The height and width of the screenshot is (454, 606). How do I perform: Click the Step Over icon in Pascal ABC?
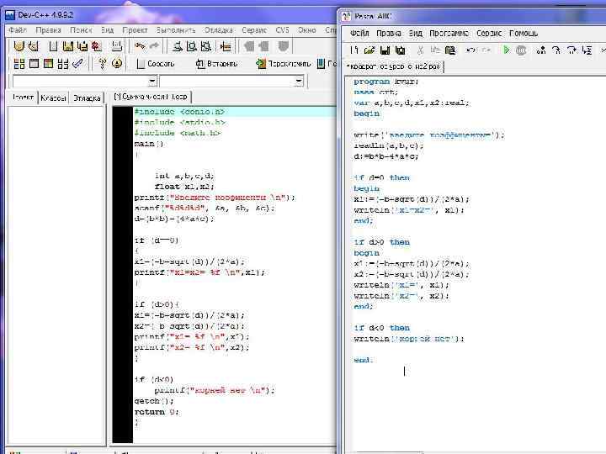point(571,50)
